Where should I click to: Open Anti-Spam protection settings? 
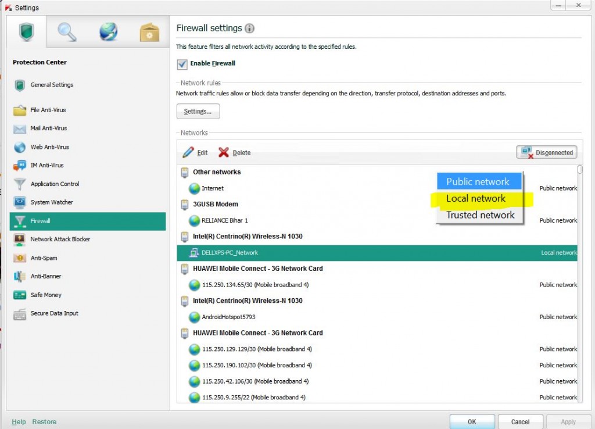pyautogui.click(x=44, y=258)
